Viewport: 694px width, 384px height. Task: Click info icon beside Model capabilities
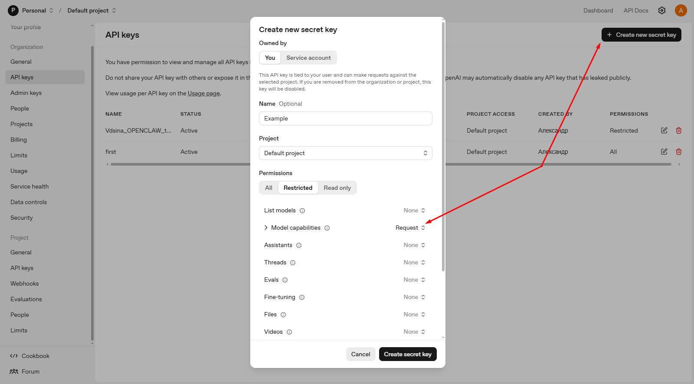pyautogui.click(x=327, y=228)
